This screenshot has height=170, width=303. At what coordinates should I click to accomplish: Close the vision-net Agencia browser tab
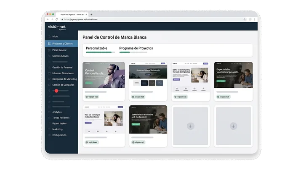(86, 14)
